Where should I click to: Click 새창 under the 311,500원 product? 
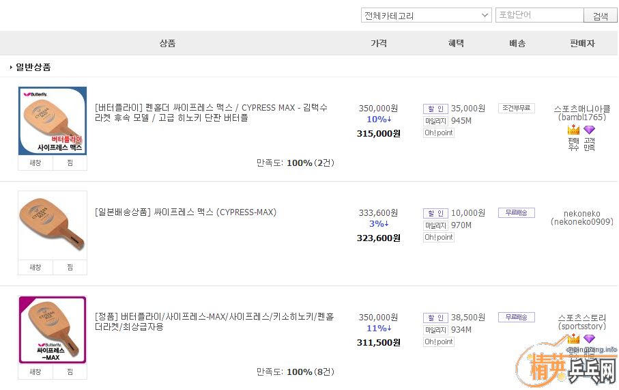tap(35, 372)
